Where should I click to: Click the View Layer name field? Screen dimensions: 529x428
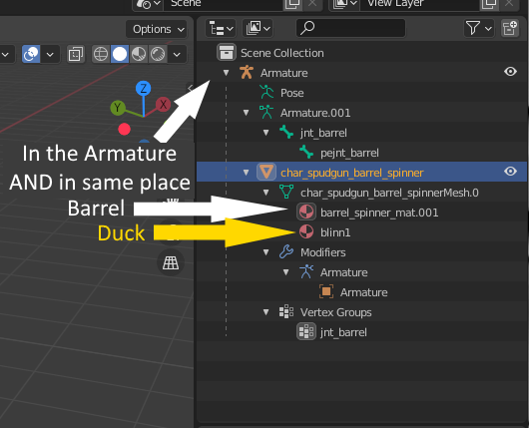click(x=419, y=4)
